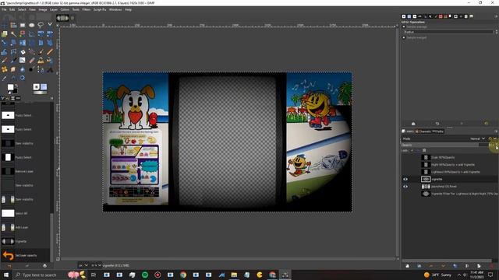Select the Rectangle Select tool

tap(23, 25)
